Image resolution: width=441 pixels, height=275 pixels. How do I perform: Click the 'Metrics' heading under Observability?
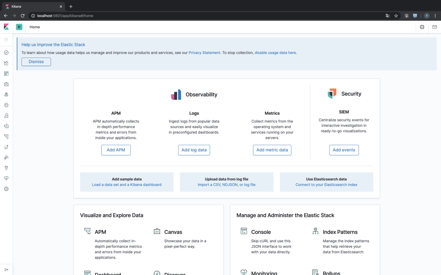pyautogui.click(x=272, y=113)
